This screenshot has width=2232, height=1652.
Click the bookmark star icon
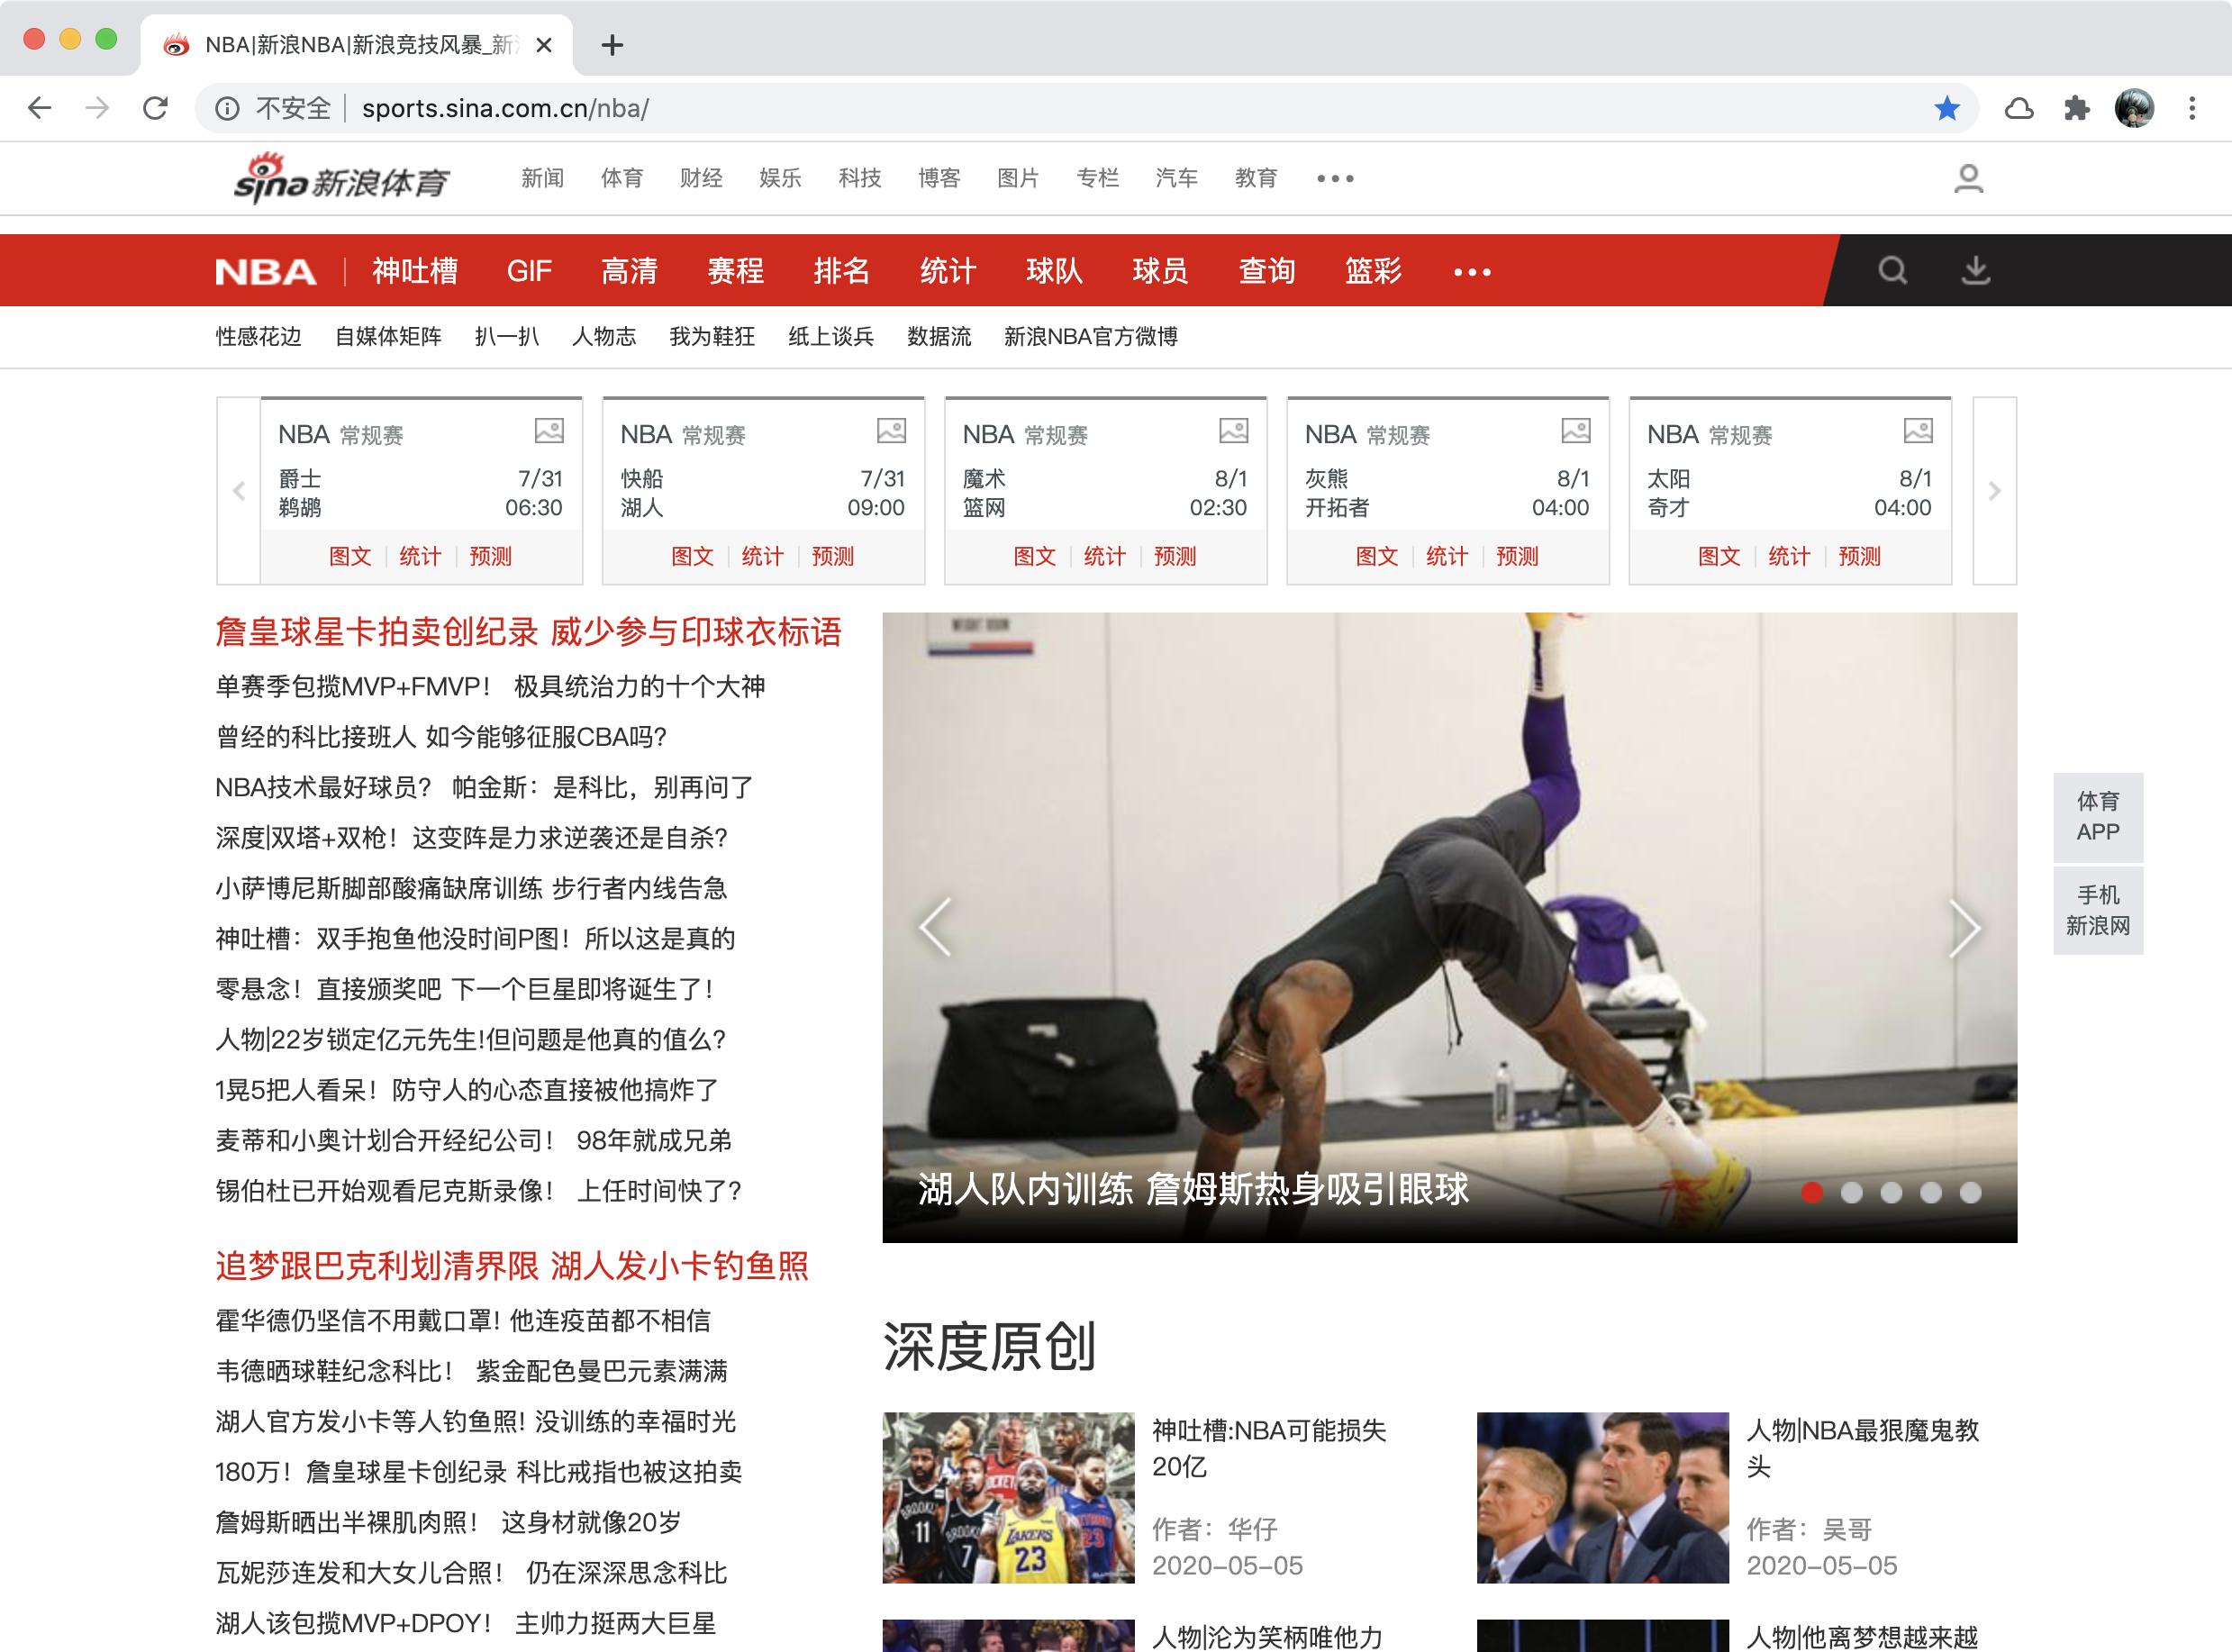(1946, 108)
